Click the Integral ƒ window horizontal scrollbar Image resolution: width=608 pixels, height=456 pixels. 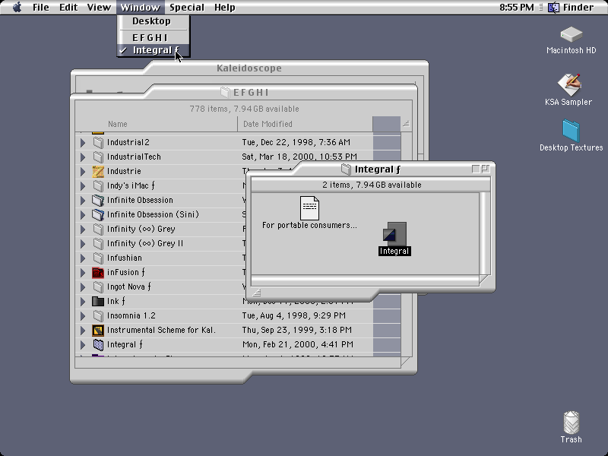[365, 280]
